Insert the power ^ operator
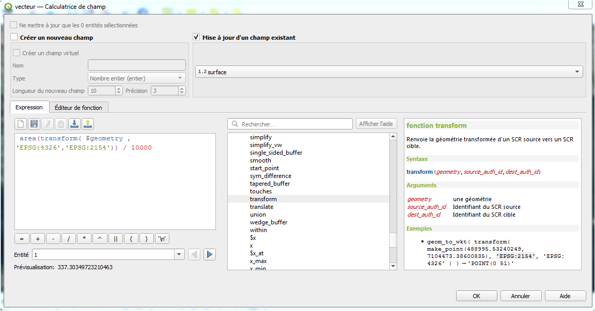Viewport: 595px width, 311px height. pyautogui.click(x=100, y=239)
